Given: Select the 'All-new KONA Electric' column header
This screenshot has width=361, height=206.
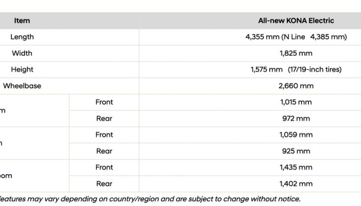Looking at the screenshot, I should coord(296,21).
